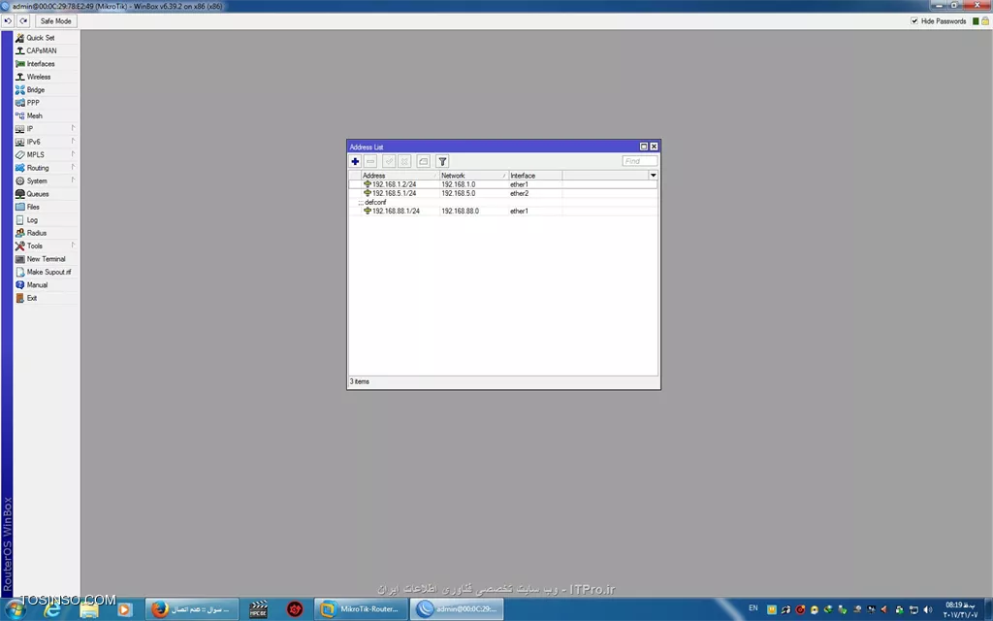
Task: Click the Find input field in Address List
Action: pyautogui.click(x=639, y=161)
